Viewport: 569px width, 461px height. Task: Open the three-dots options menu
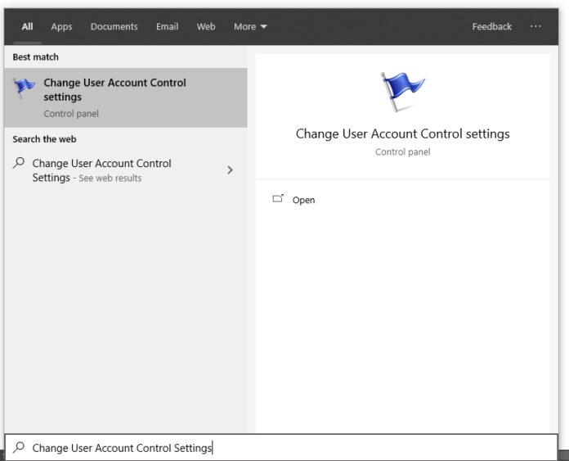535,27
